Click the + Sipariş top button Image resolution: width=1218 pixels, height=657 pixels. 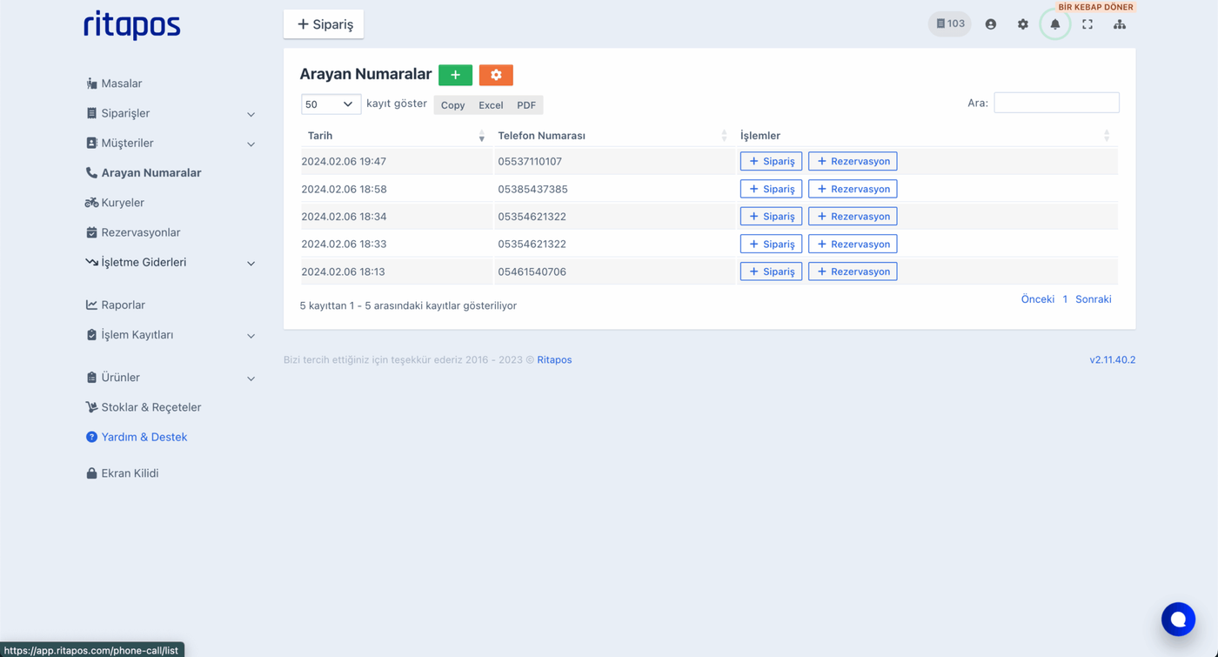(324, 24)
